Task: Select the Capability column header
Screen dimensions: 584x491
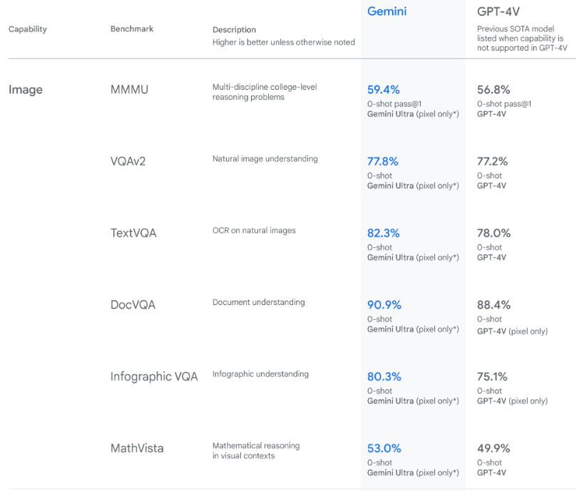Action: pos(28,29)
